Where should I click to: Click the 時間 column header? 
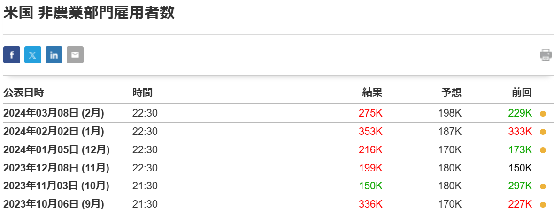coord(142,93)
